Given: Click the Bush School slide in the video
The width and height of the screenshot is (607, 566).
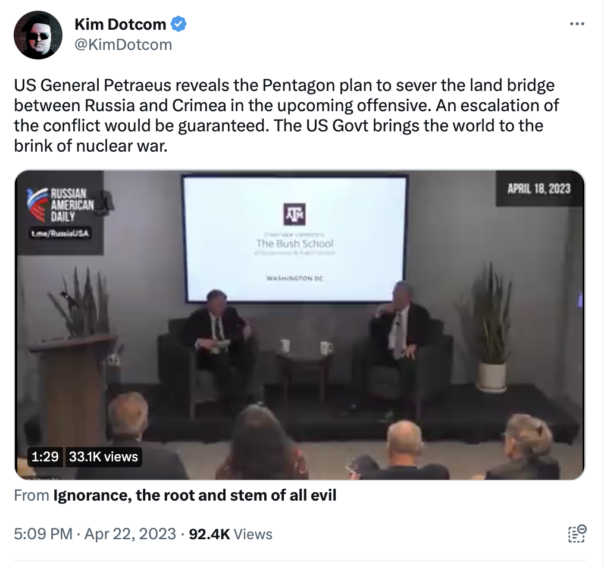Looking at the screenshot, I should coord(295,238).
